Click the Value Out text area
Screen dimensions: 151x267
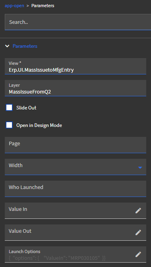[x=70, y=233]
